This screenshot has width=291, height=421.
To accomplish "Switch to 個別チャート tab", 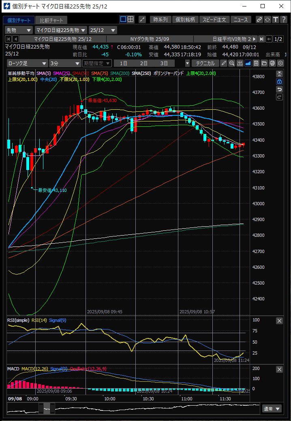I will click(x=19, y=20).
